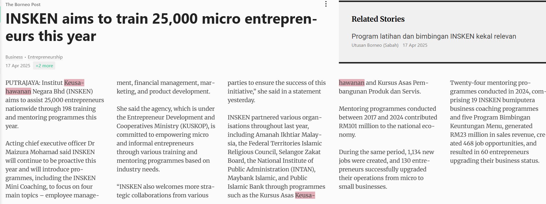Click highlighted "hawanan" before "Negara Bhd"
Screen dimensions: 546x204
[18, 91]
